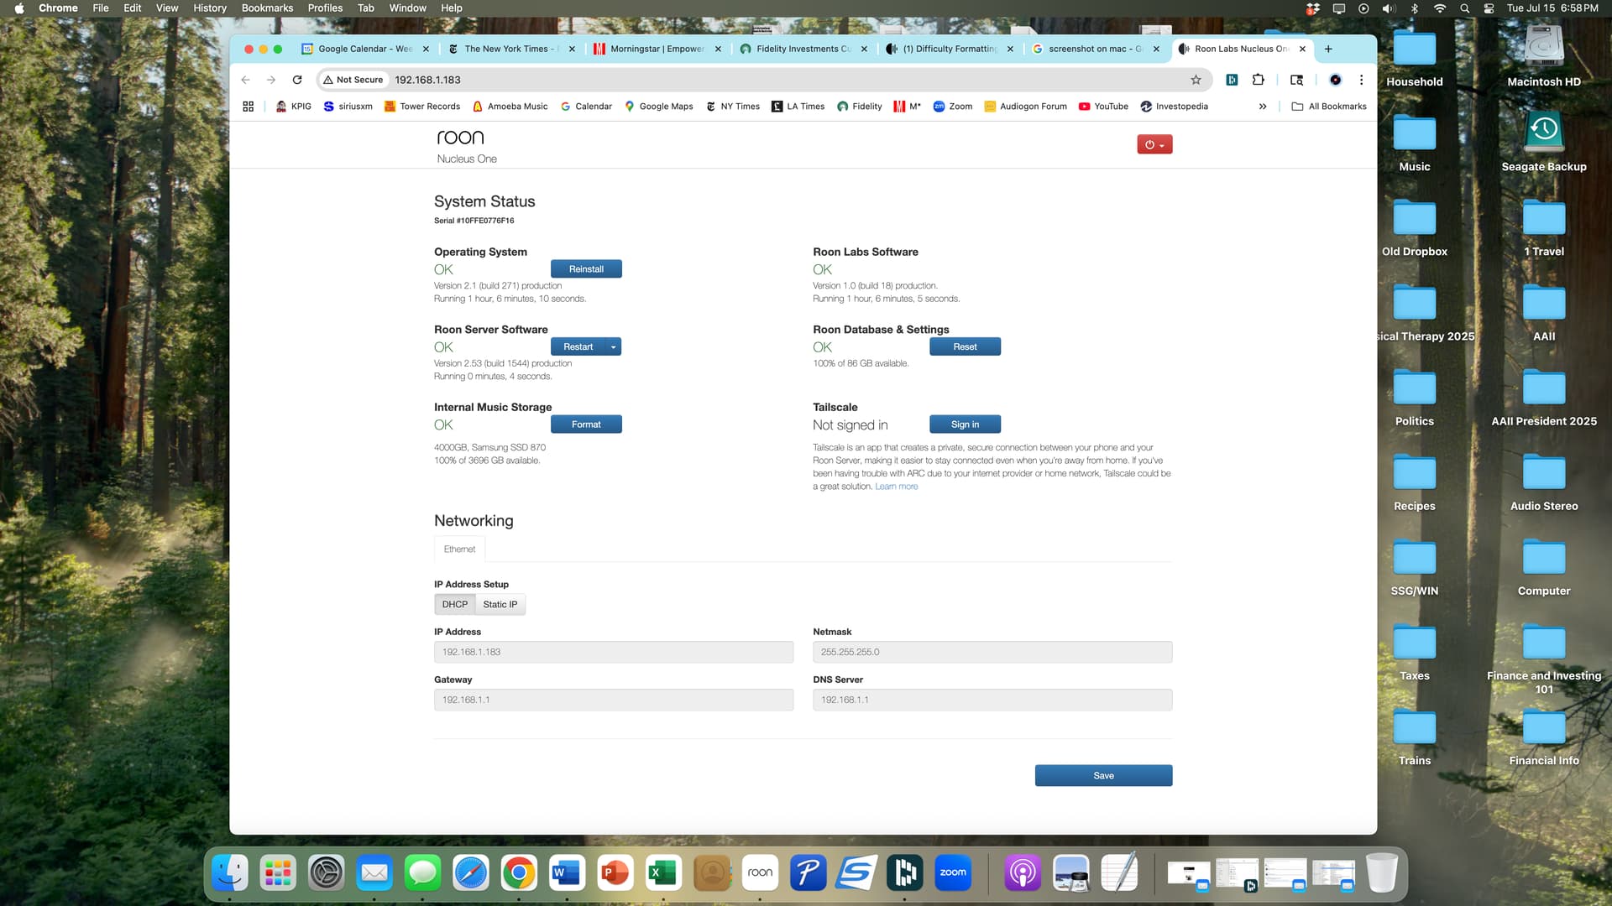
Task: Open the Chrome Extensions puzzle icon
Action: pyautogui.click(x=1258, y=80)
